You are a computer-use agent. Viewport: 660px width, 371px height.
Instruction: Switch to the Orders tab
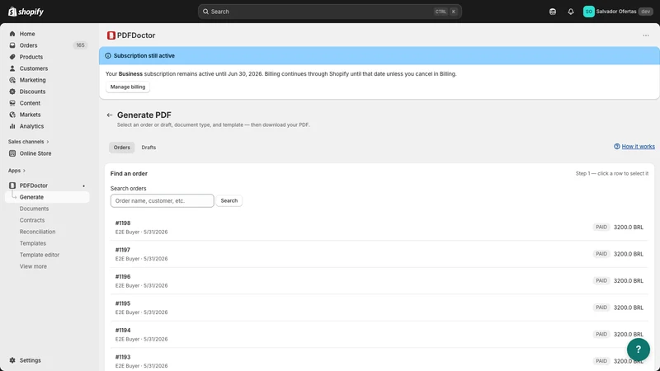(121, 148)
